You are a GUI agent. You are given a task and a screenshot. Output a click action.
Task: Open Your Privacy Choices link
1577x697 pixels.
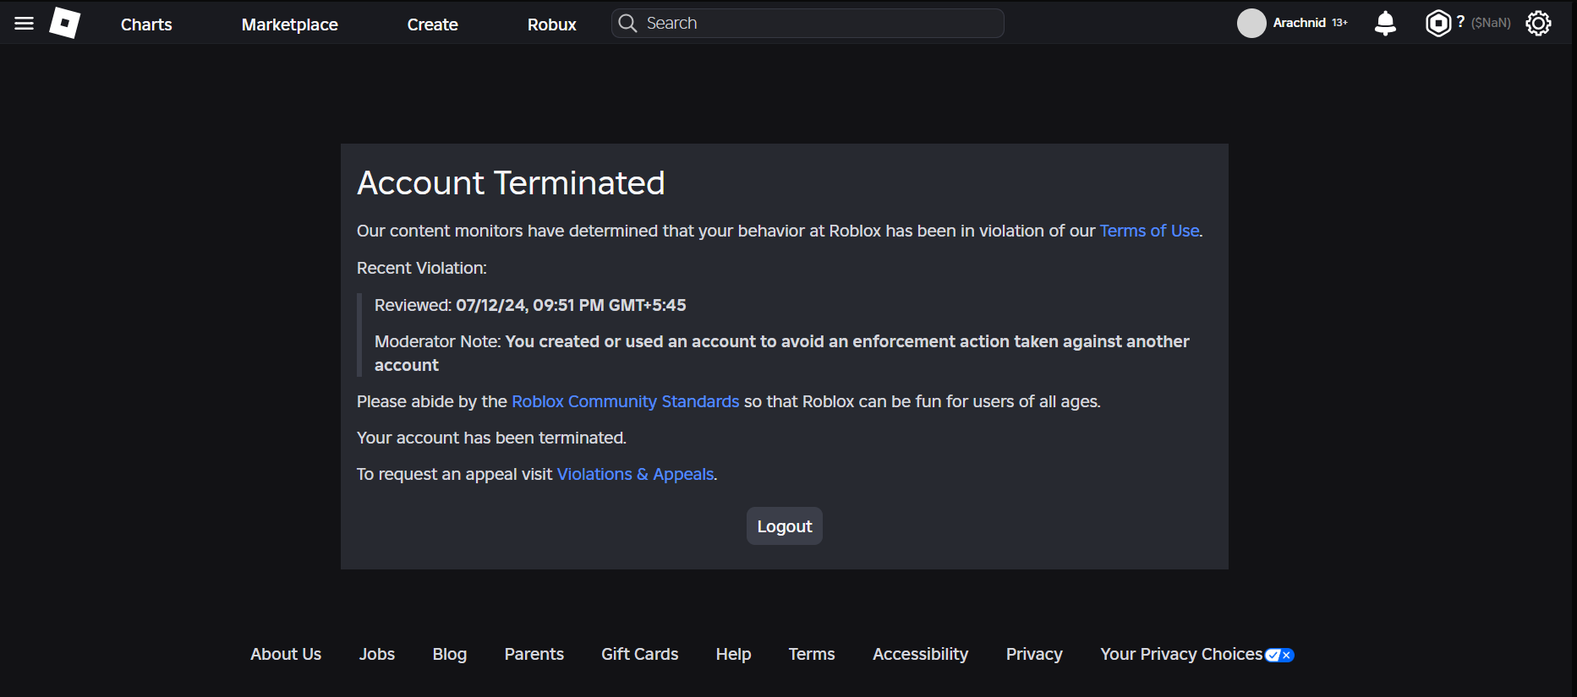1181,654
